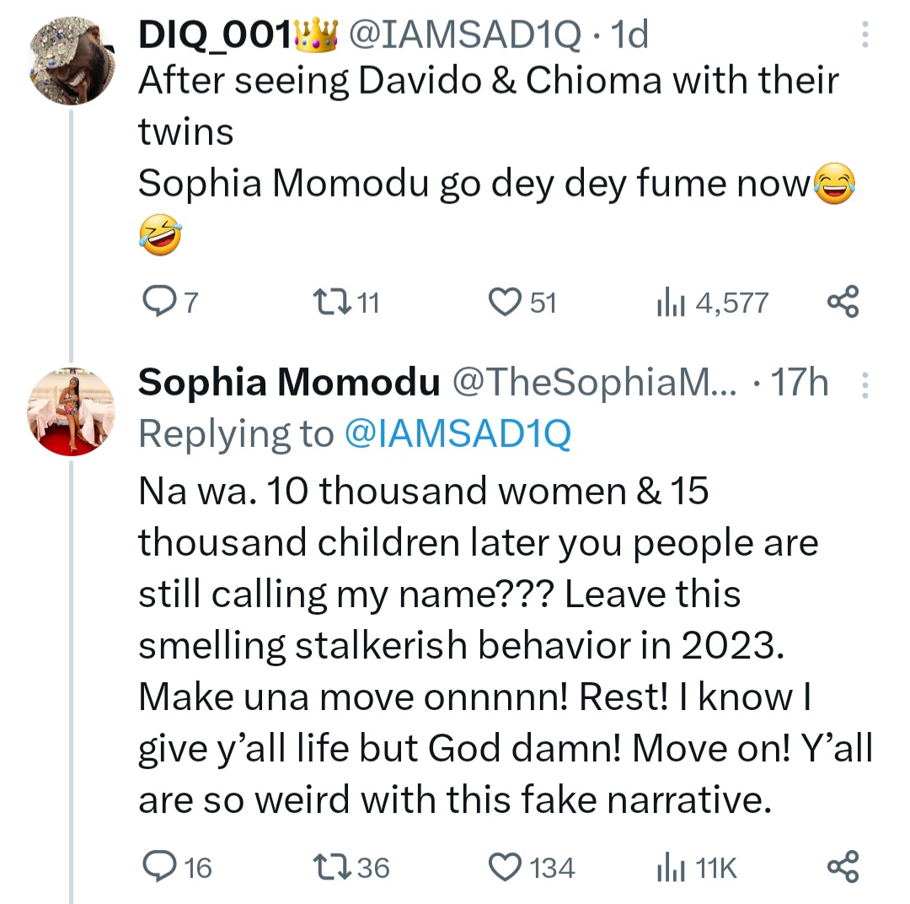View analytics for DIQ_001's tweet
910x904 pixels.
[666, 301]
